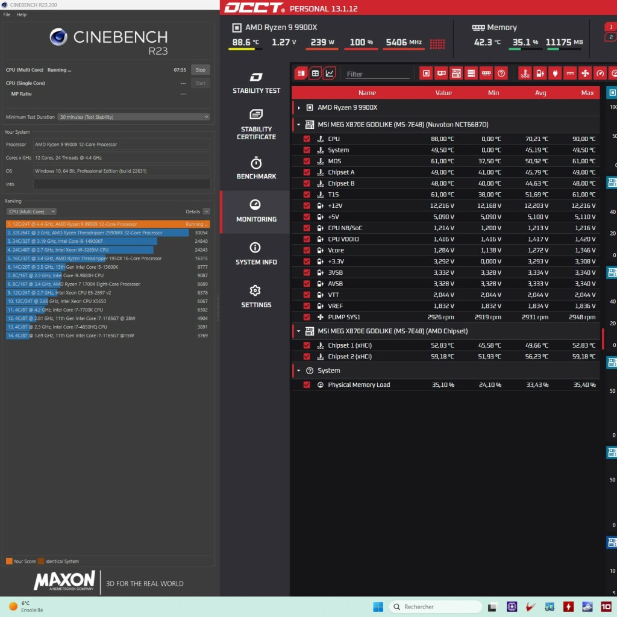Click the Identical System legend swatch

click(41, 561)
